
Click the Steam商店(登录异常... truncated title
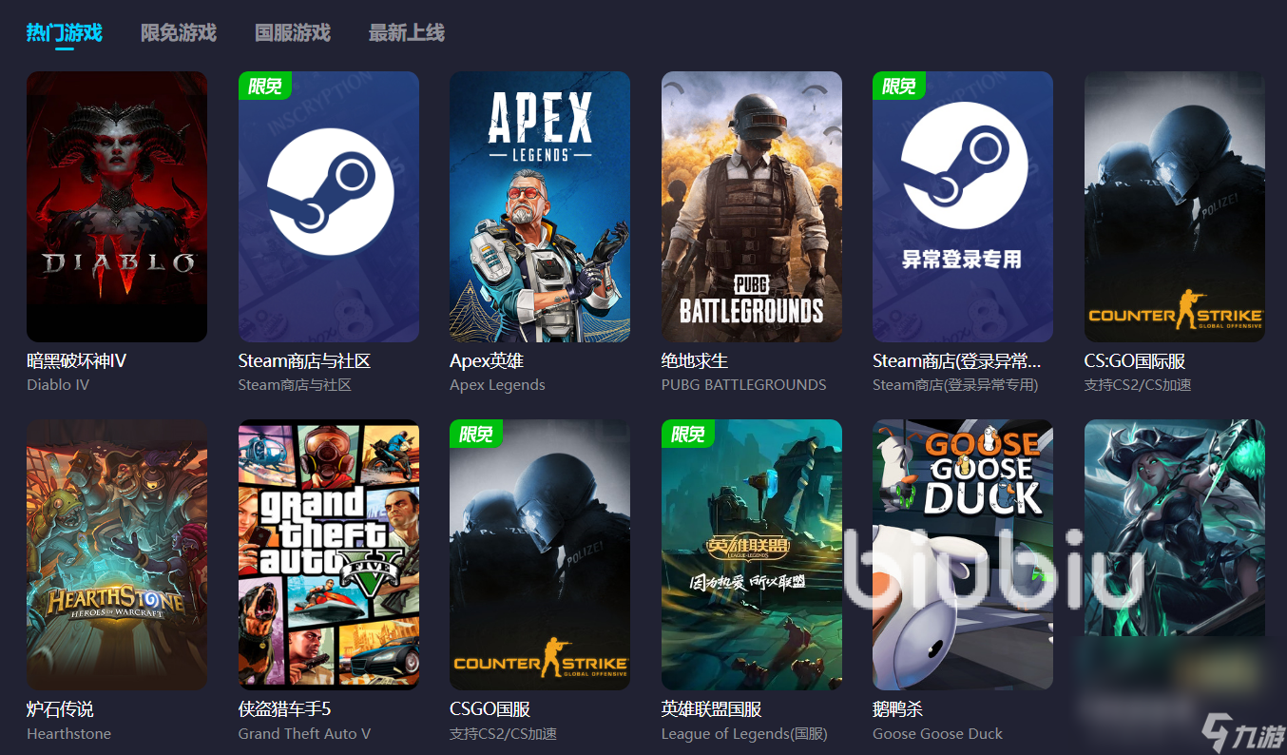click(x=957, y=361)
